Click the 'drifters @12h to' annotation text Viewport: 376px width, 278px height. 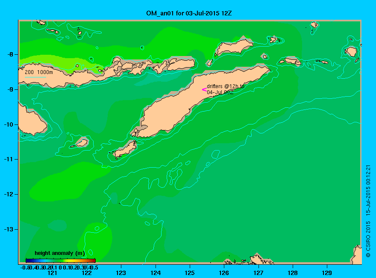tap(226, 86)
